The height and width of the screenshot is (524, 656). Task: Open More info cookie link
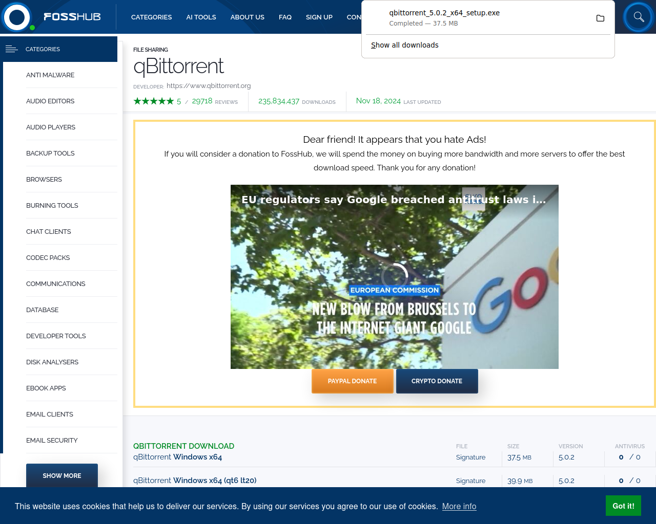pos(459,506)
